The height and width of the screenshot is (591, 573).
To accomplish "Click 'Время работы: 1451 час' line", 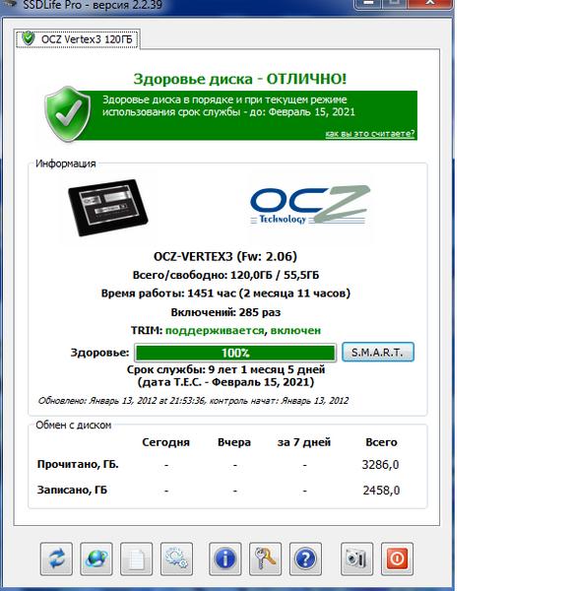I will tap(225, 294).
